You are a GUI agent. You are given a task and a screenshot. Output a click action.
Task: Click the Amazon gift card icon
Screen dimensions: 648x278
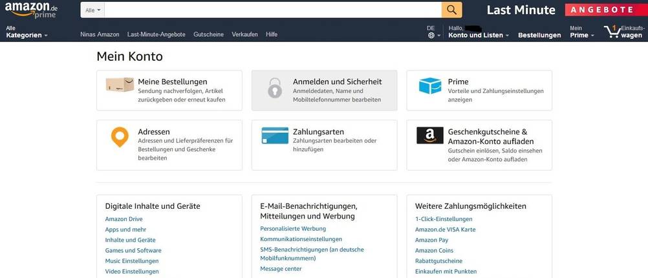pos(430,135)
